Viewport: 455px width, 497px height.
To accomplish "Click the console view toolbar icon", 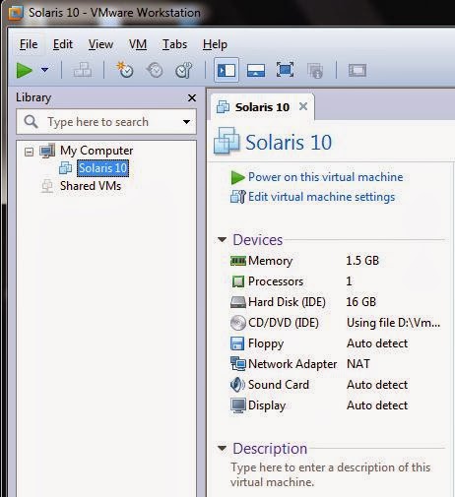I will (357, 70).
